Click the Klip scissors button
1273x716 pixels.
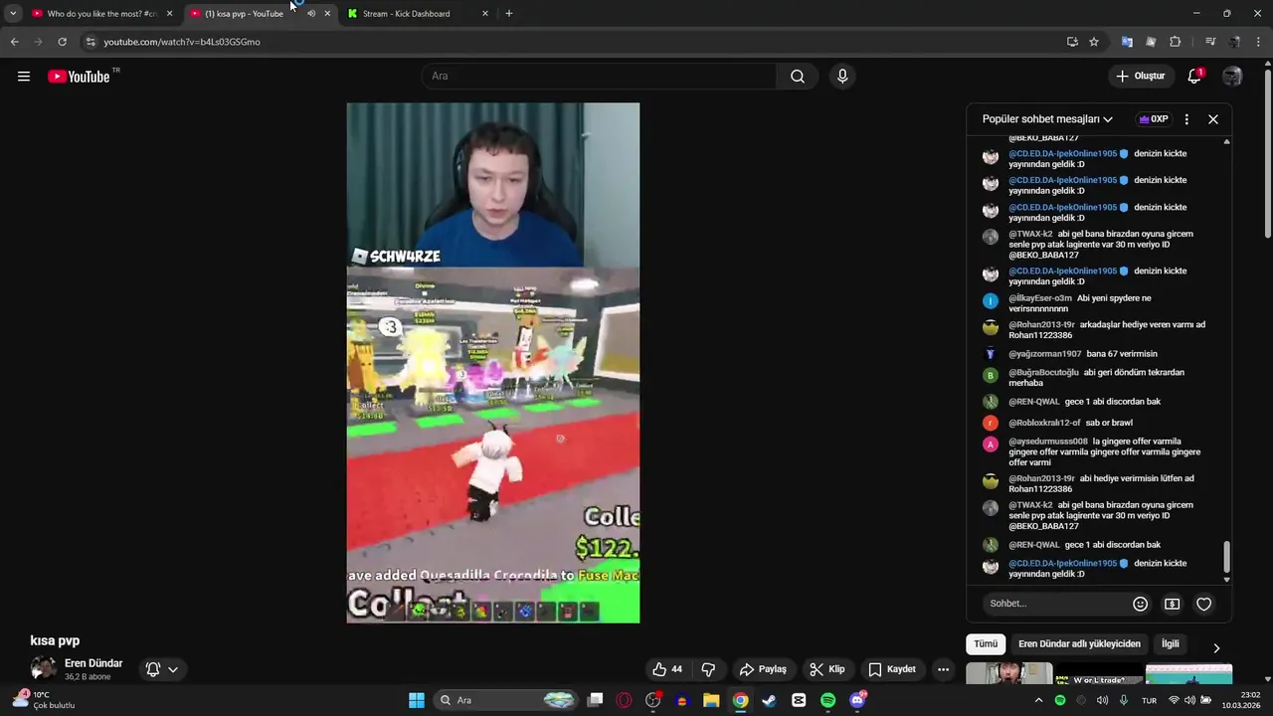[x=827, y=669]
